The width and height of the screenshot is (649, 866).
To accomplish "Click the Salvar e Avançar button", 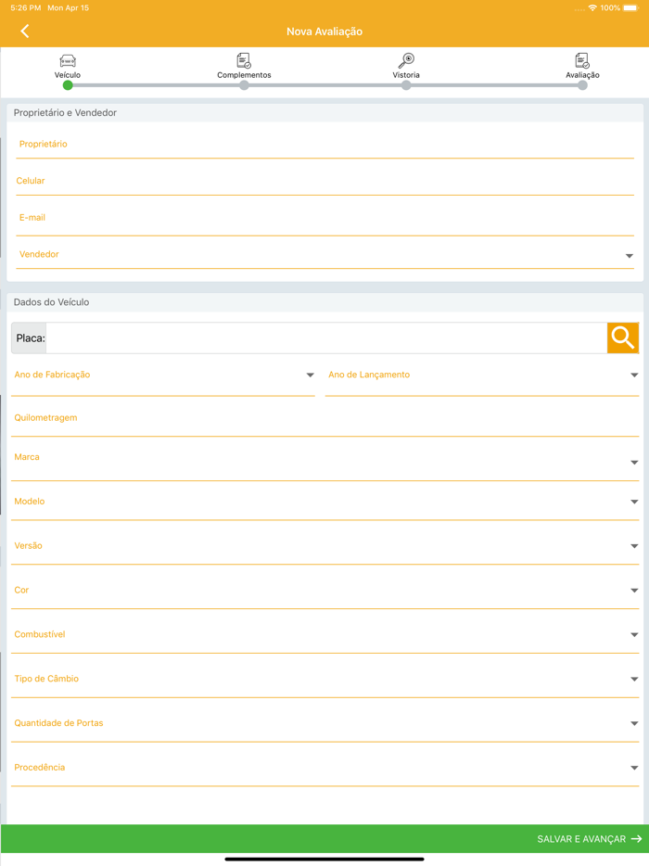I will tap(580, 839).
